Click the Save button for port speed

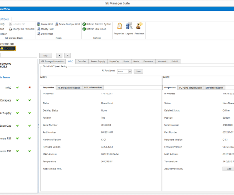[138, 72]
